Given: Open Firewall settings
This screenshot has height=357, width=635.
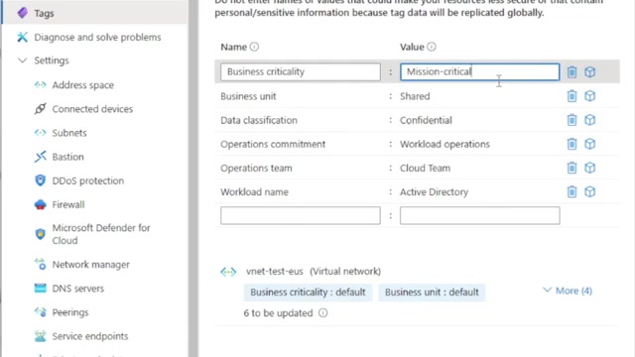Looking at the screenshot, I should tap(68, 204).
